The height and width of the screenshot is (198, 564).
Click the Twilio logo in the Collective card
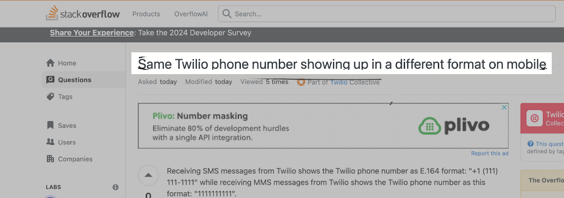535,118
